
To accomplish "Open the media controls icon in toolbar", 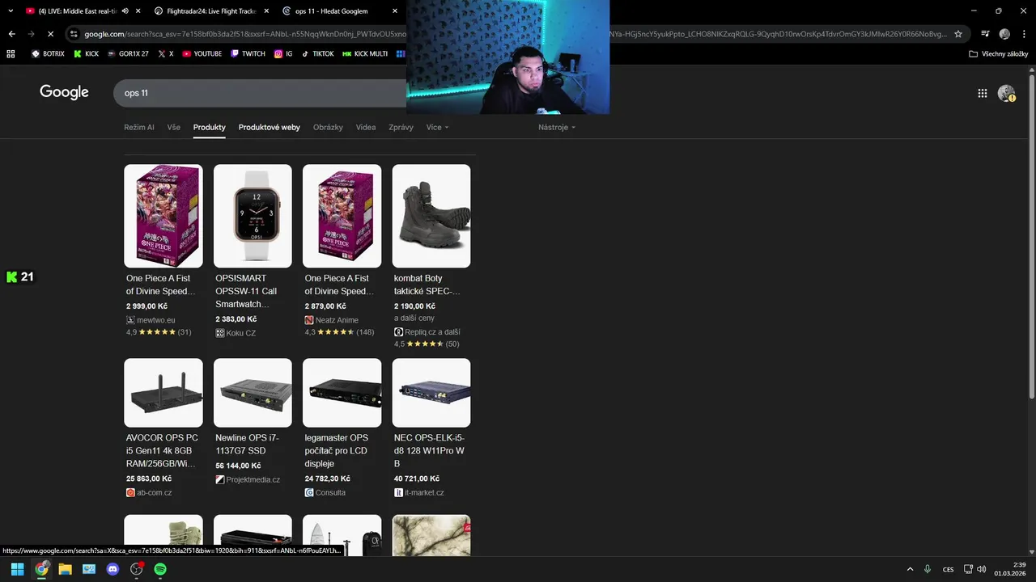I will click(985, 34).
